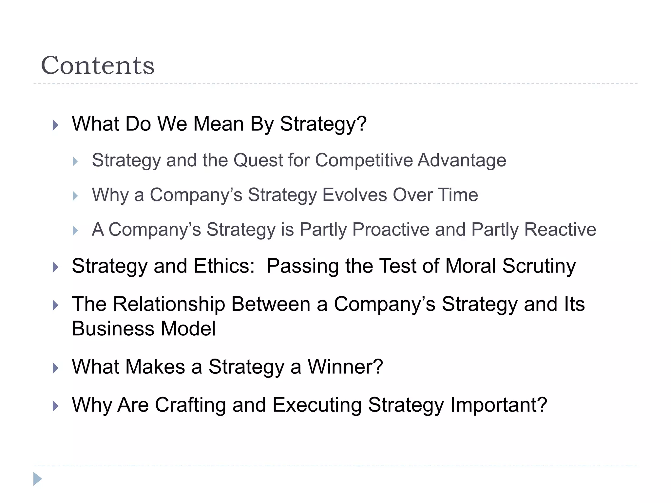The height and width of the screenshot is (503, 671).
Task: Click the bullet arrow before 'Why a Company's Strategy Evolves'
Action: pos(75,196)
